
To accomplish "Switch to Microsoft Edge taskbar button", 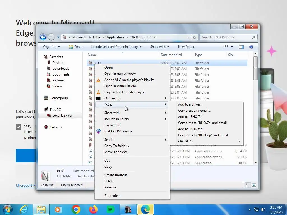I will 145,209.
